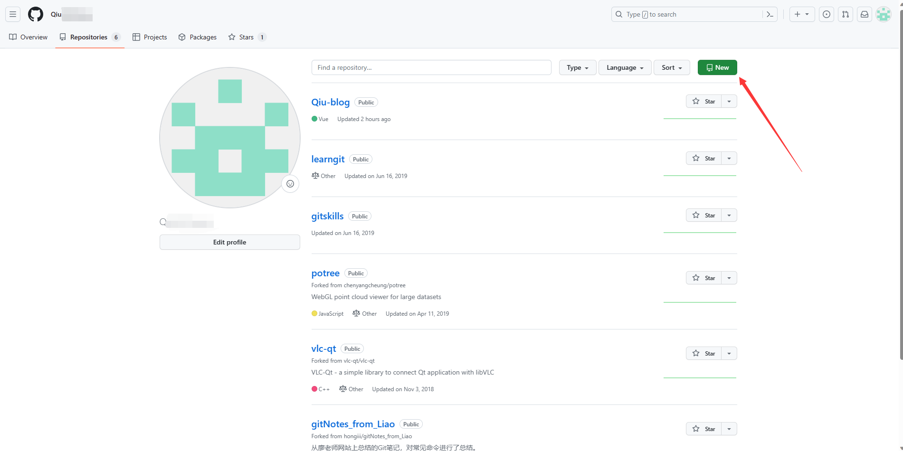Focus the Find a repository field

coord(431,67)
